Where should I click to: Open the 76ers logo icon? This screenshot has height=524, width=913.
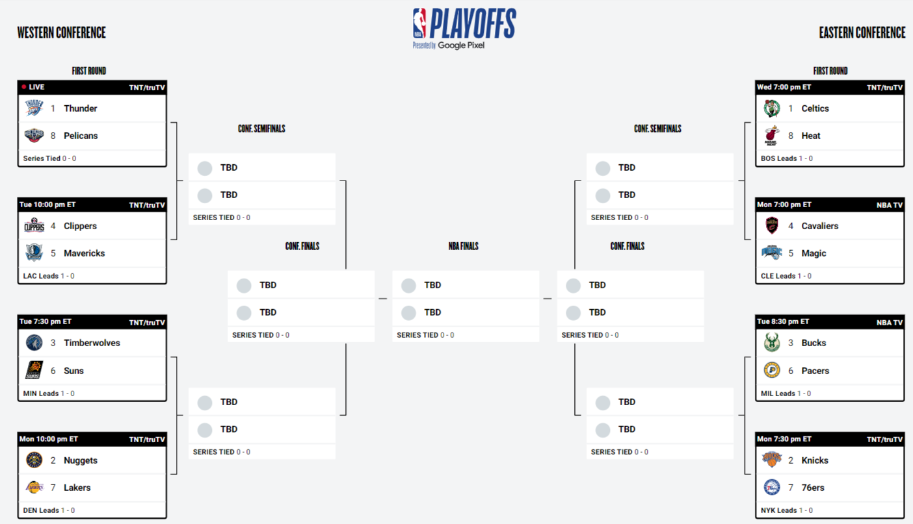(x=772, y=488)
